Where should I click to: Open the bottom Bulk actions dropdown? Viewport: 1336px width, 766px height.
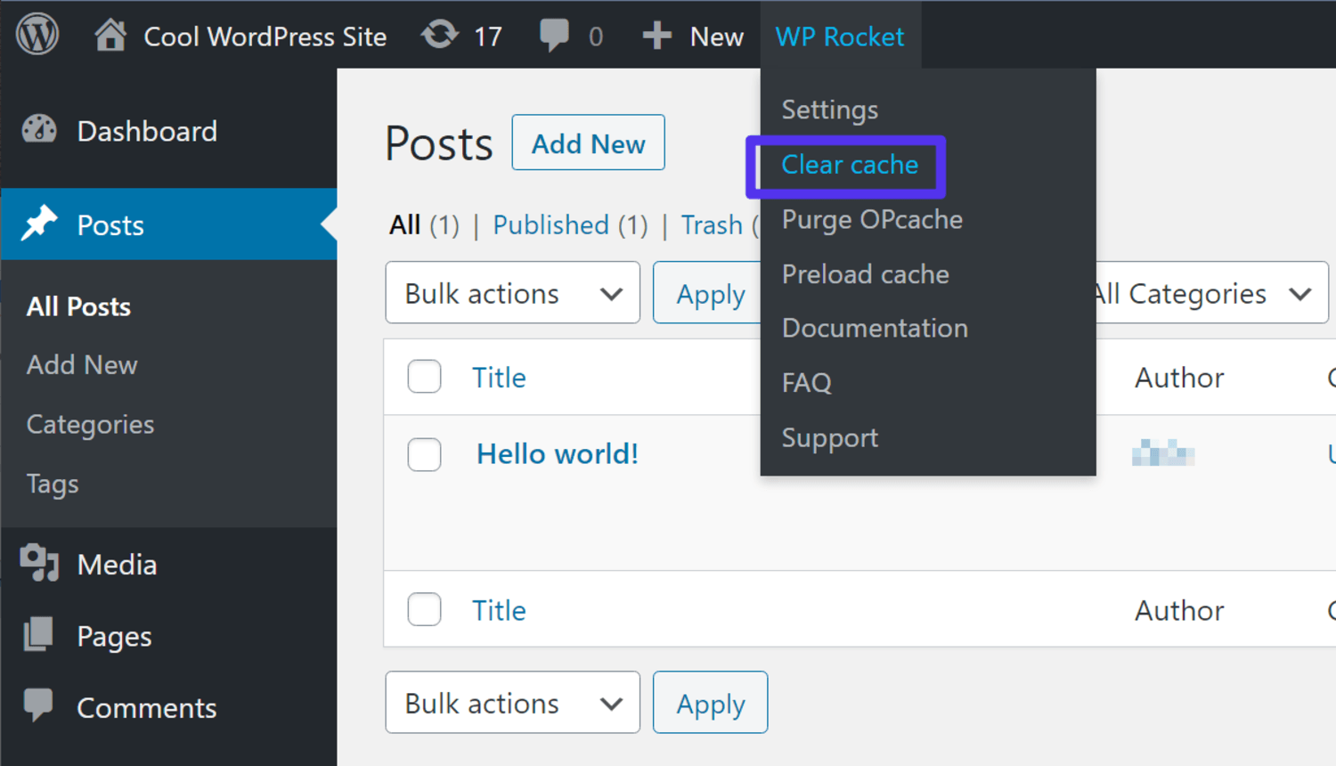(x=512, y=702)
